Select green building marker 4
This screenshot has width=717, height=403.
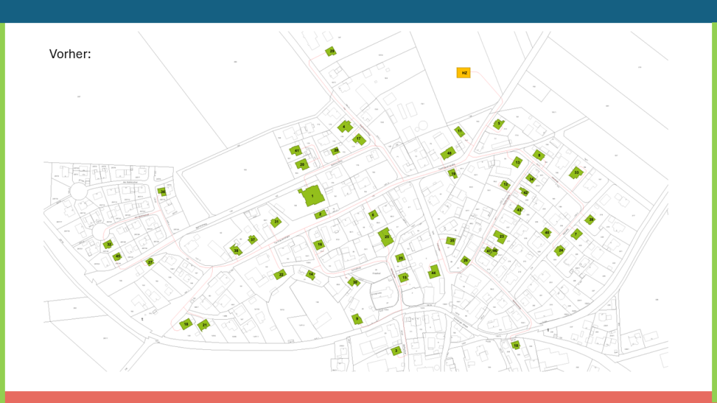(344, 127)
